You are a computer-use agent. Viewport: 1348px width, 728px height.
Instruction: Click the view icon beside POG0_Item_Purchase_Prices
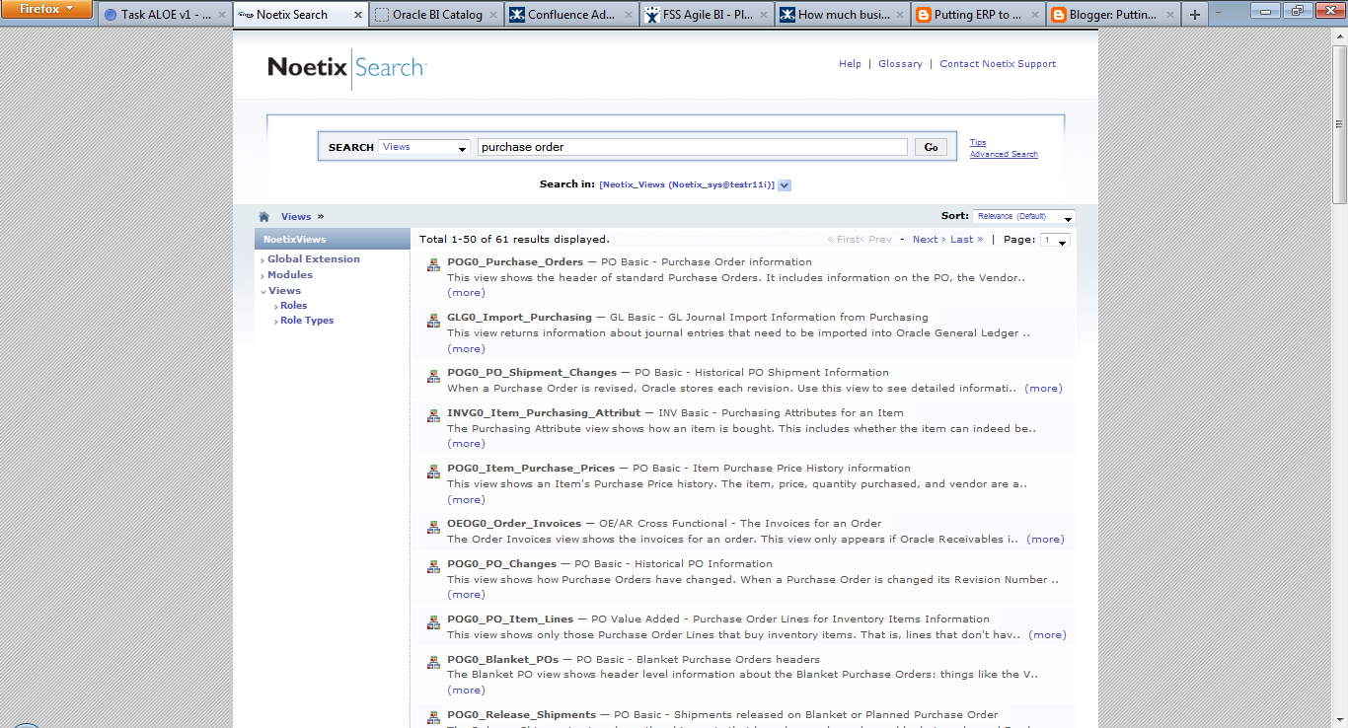[x=433, y=471]
